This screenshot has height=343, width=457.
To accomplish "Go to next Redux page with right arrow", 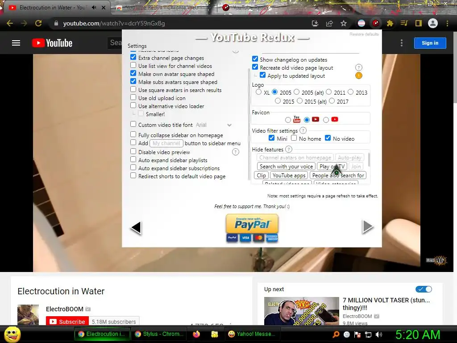I will (368, 227).
